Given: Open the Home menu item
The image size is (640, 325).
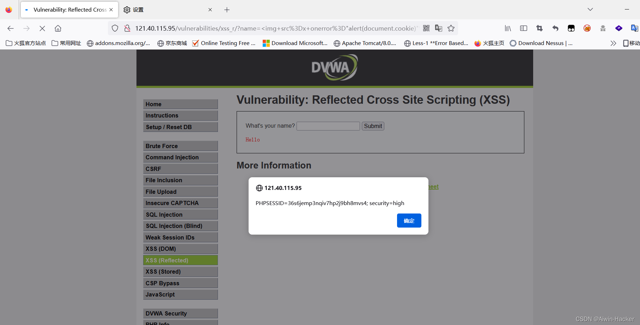Looking at the screenshot, I should point(181,104).
